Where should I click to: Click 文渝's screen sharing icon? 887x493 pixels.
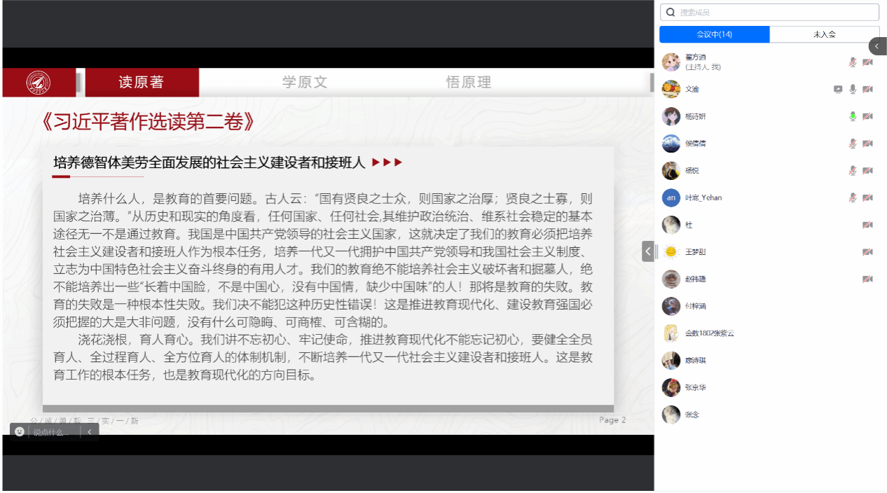pyautogui.click(x=838, y=89)
